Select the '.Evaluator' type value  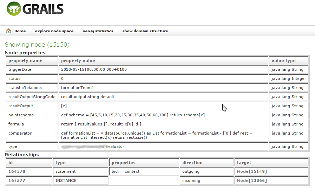[115, 146]
